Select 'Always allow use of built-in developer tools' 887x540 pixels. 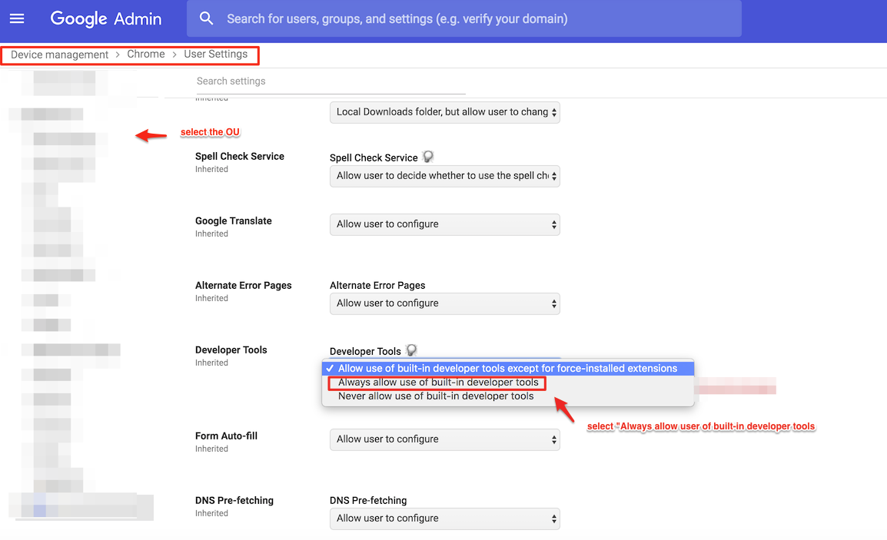pos(438,383)
